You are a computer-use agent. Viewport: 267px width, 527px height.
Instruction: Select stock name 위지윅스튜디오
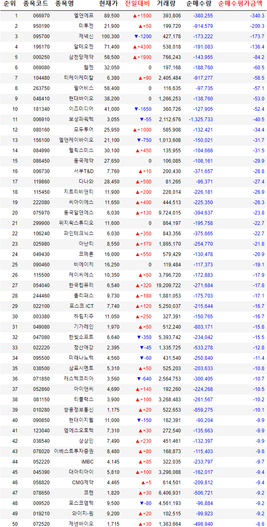pos(76,223)
